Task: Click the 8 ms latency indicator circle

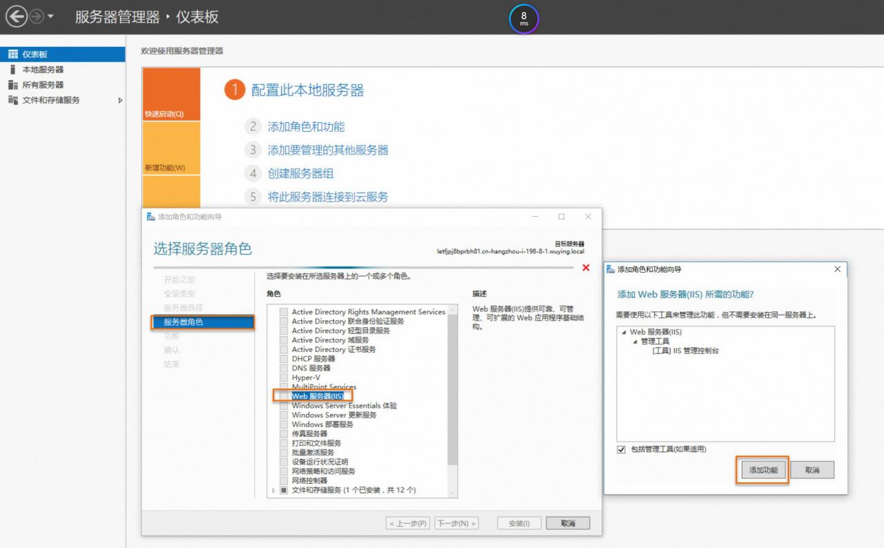Action: click(x=523, y=19)
